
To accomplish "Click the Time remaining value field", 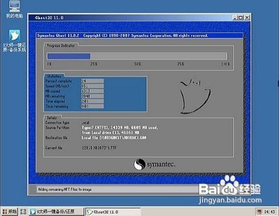I will 92,106.
